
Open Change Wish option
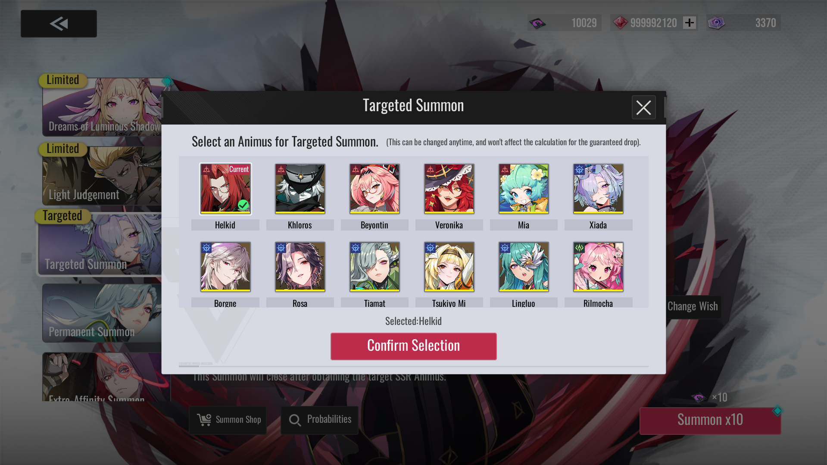click(693, 306)
